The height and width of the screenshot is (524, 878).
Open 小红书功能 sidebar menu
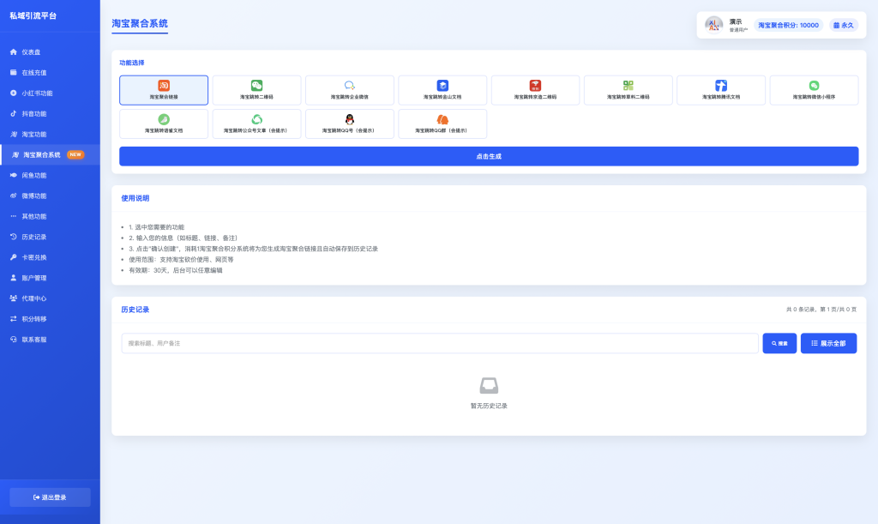[37, 93]
